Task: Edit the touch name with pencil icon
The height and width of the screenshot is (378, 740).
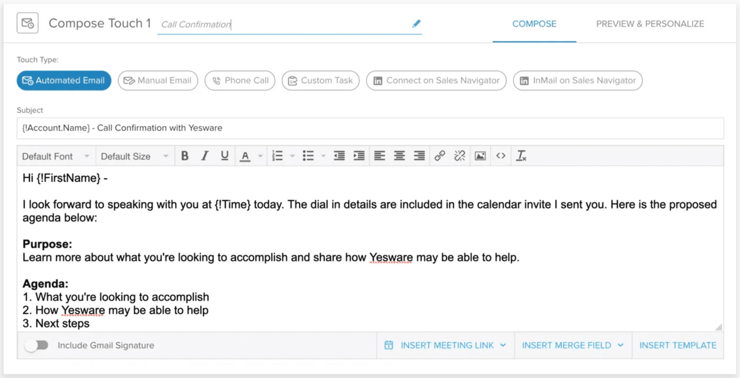Action: 416,24
